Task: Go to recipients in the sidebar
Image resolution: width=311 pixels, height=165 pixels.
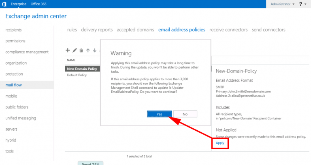Action: 13,30
